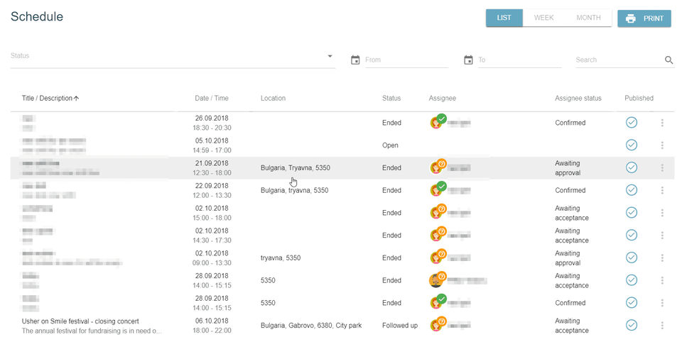
Task: Open more options for Confirmed 28.09.2018 shift
Action: point(662,303)
